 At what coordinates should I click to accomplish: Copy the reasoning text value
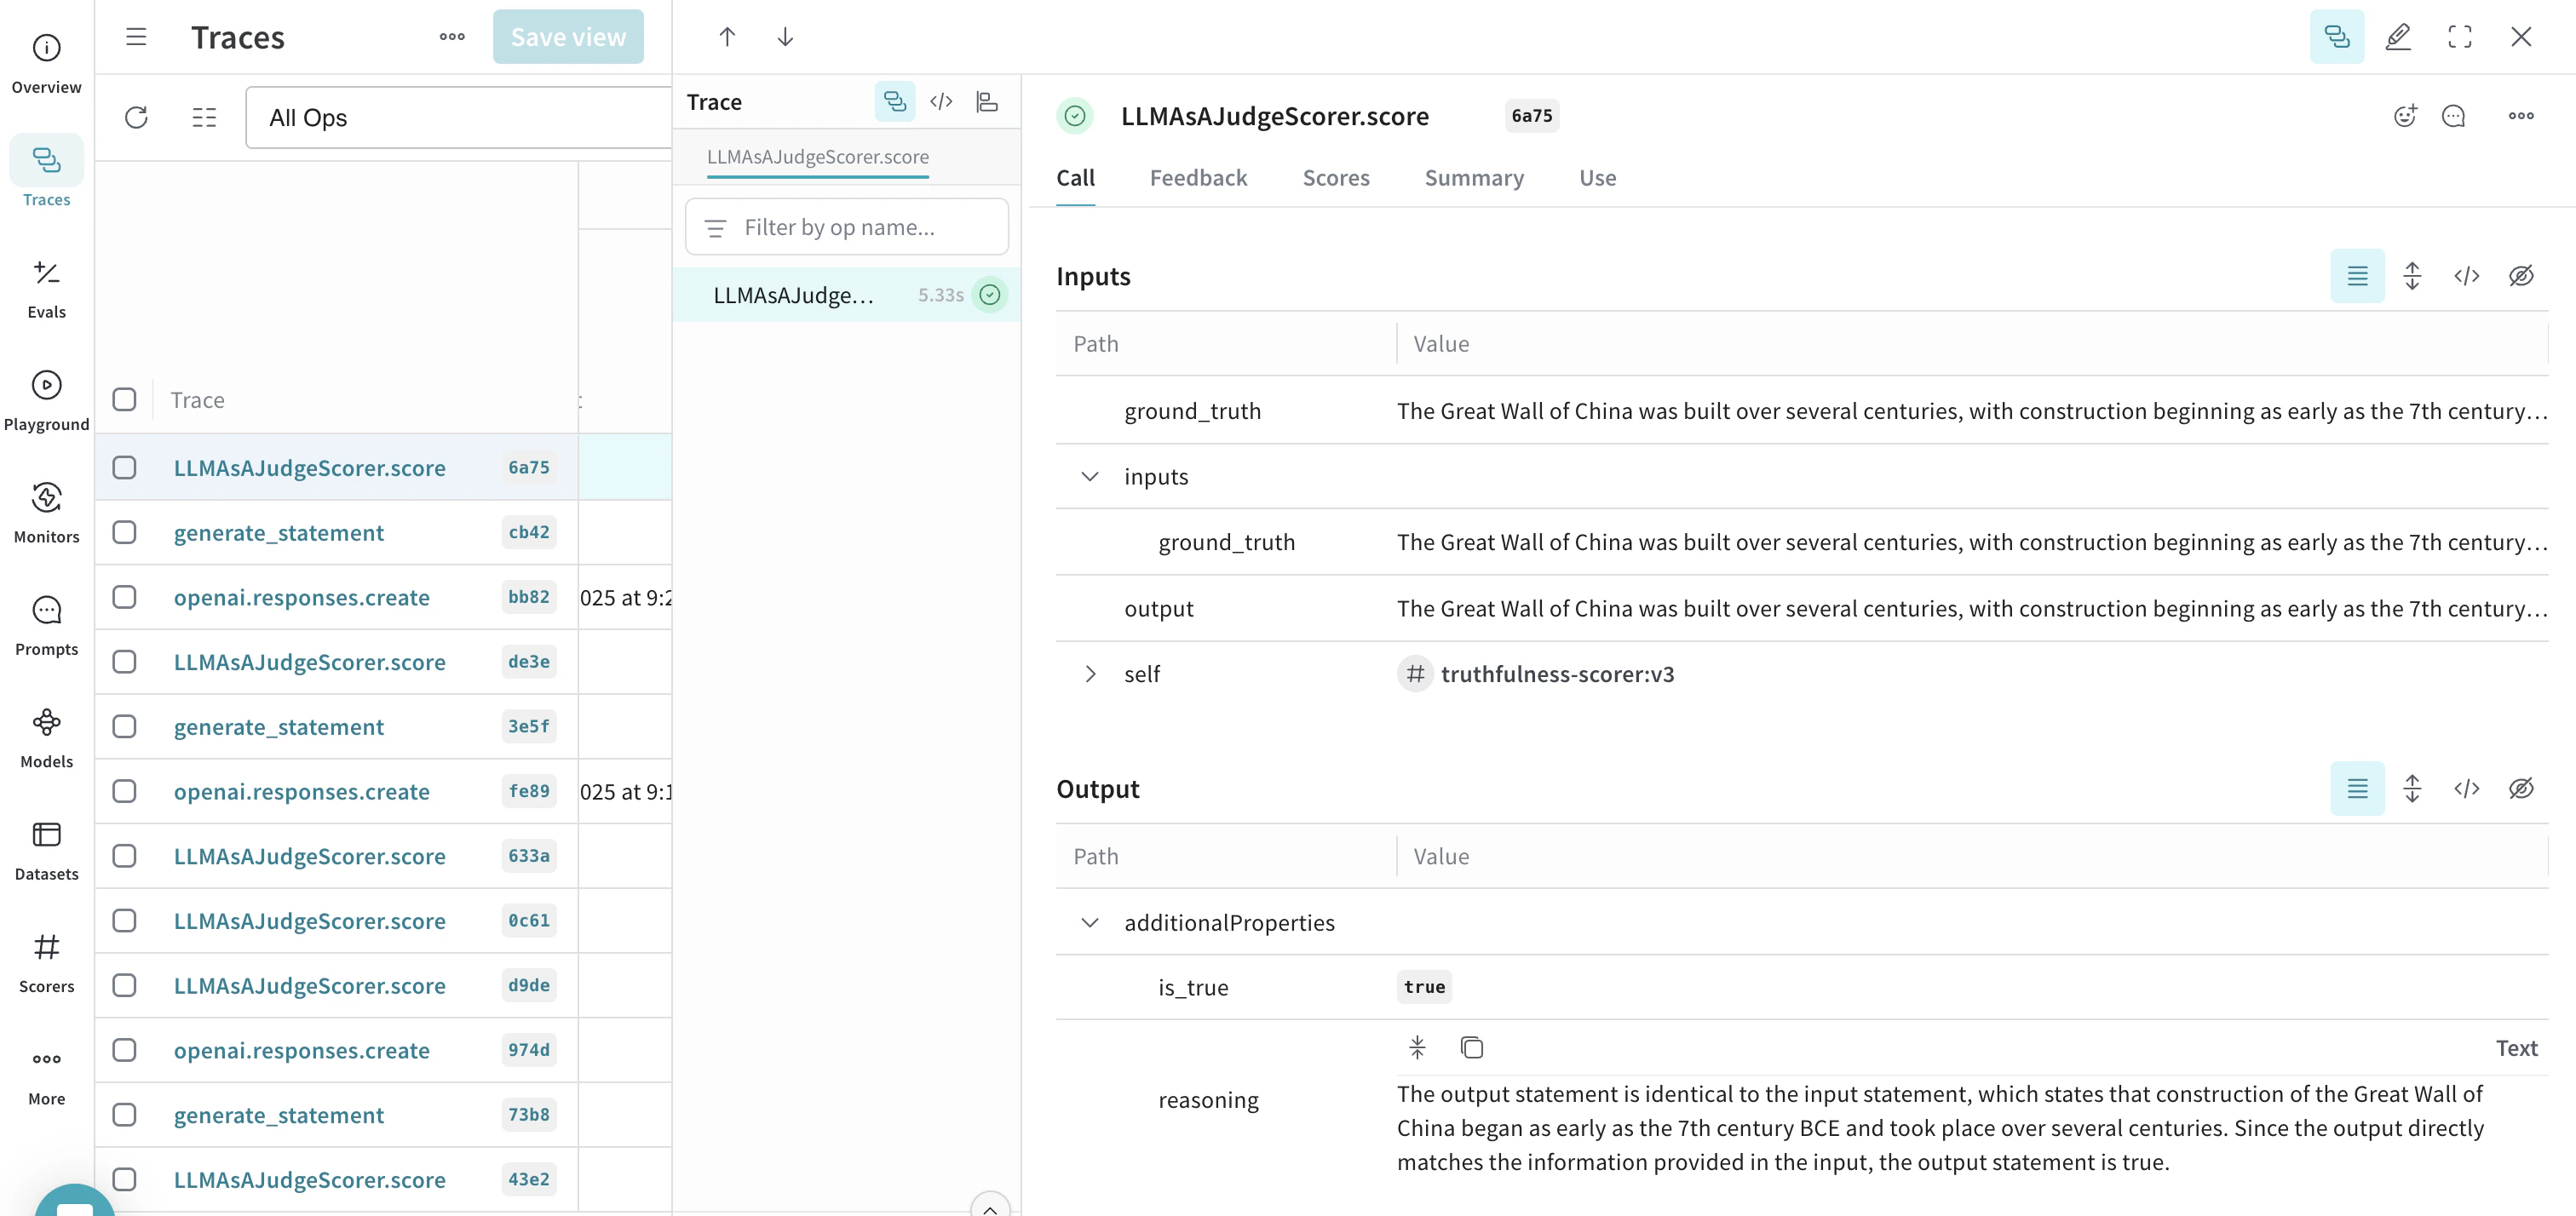pos(1471,1047)
